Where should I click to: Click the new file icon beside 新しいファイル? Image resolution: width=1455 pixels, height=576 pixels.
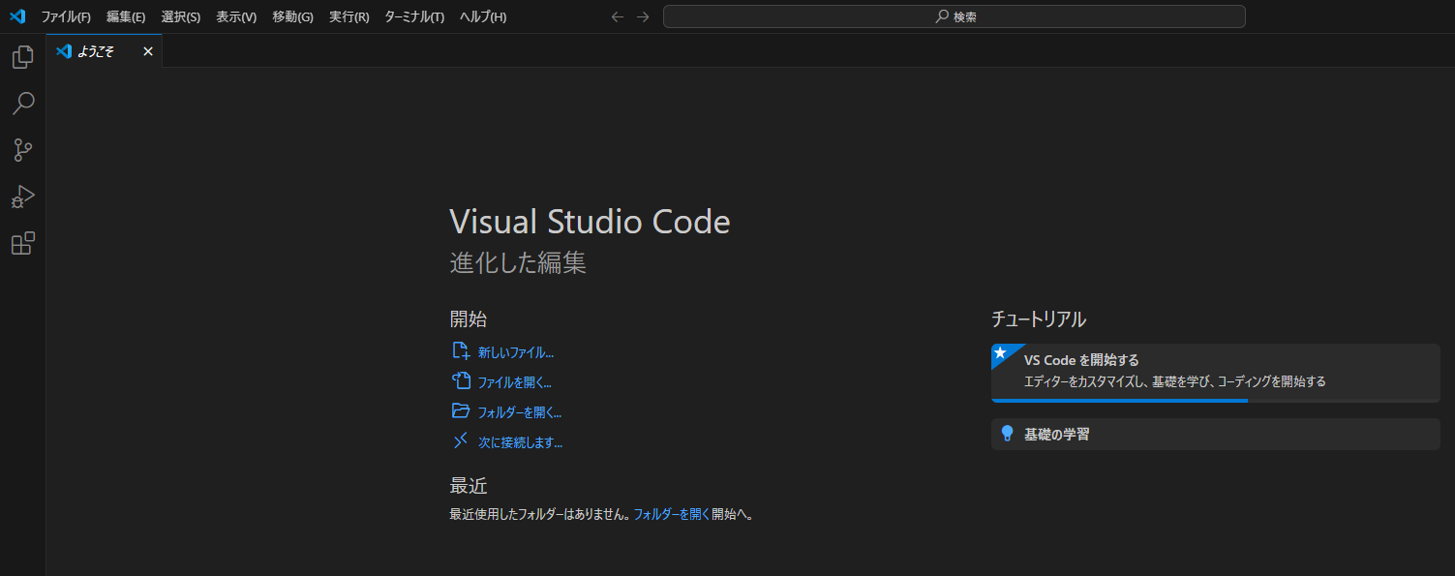461,350
